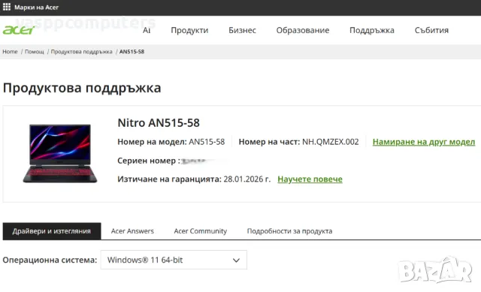Image resolution: width=481 pixels, height=292 pixels.
Task: Open the apps grid icon beside Марки на Acer
Action: click(7, 7)
